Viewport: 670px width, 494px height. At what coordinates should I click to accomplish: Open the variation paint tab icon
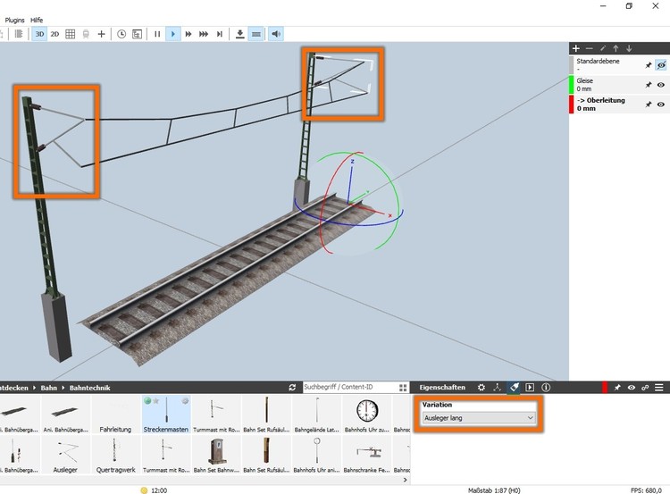pyautogui.click(x=514, y=388)
